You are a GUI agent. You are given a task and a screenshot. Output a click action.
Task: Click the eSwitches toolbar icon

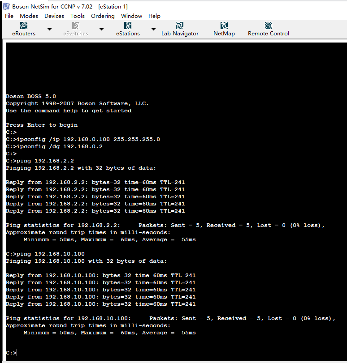point(76,26)
